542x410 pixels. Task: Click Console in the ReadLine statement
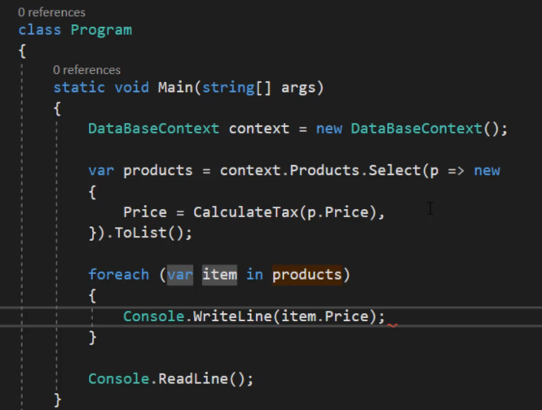click(x=118, y=379)
